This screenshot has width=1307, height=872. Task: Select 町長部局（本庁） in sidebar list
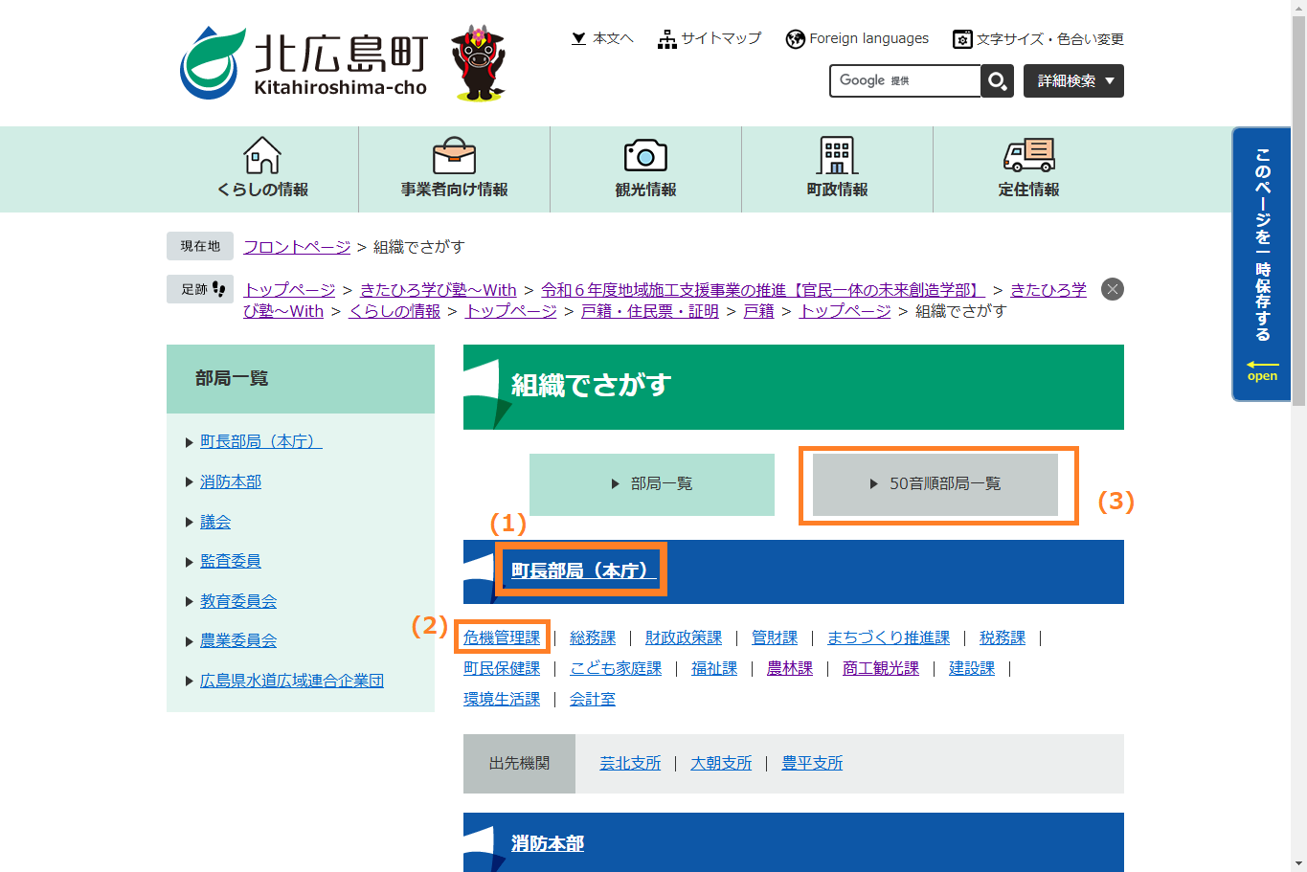point(260,441)
